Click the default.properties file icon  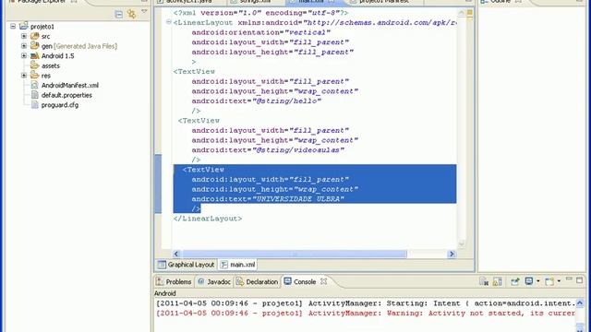tap(35, 95)
